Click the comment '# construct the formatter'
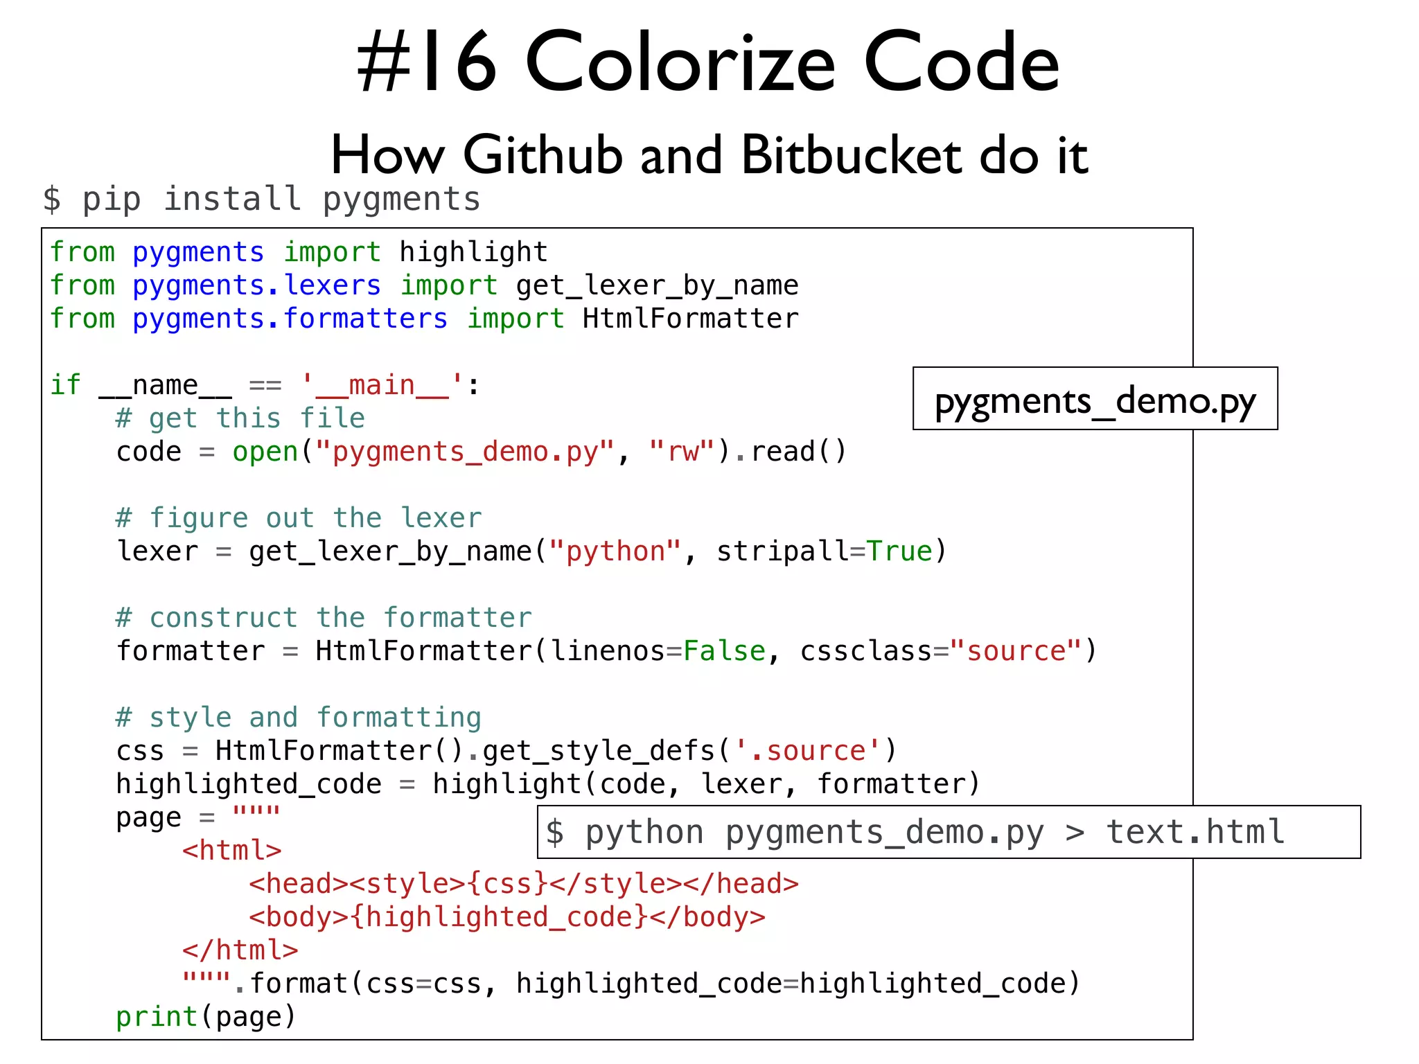The height and width of the screenshot is (1064, 1419). click(x=324, y=618)
